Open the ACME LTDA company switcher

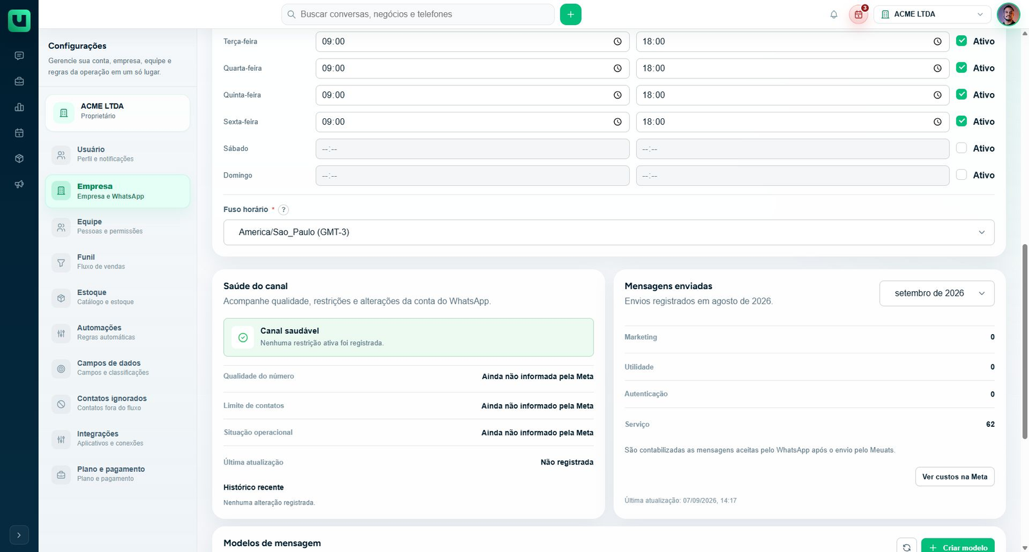click(x=933, y=14)
